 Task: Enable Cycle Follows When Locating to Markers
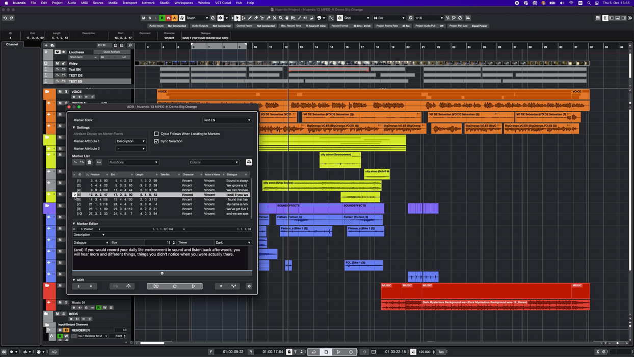(x=156, y=134)
